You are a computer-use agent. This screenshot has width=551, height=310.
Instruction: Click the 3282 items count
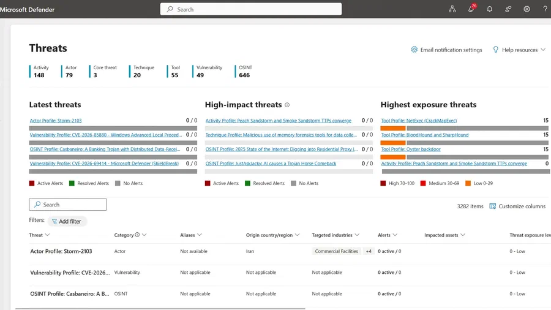470,206
